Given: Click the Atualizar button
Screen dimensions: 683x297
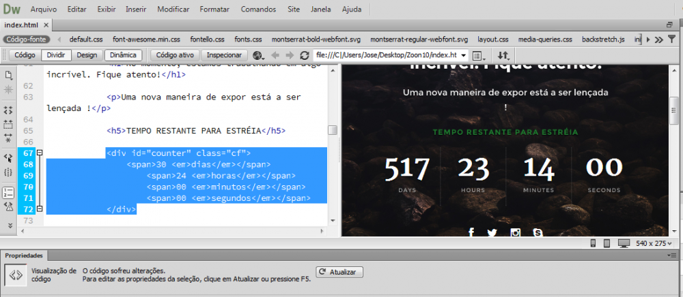Looking at the screenshot, I should click(339, 272).
